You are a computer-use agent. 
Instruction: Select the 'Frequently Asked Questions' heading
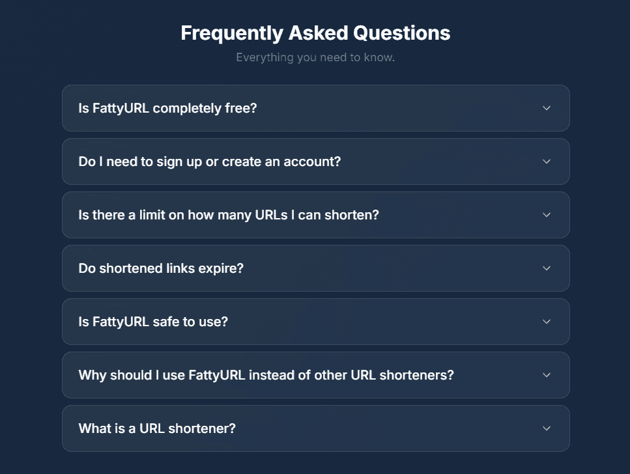(315, 33)
